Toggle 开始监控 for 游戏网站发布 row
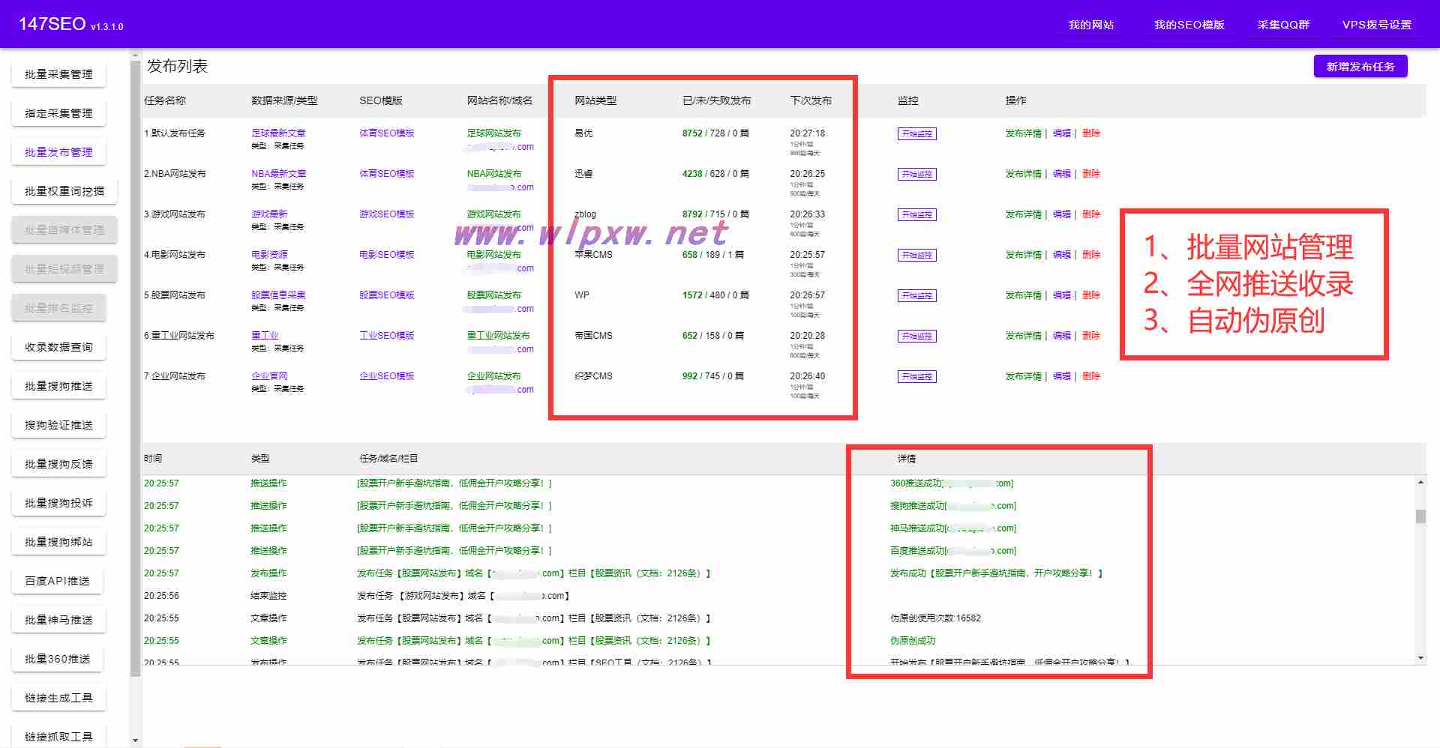 point(916,215)
